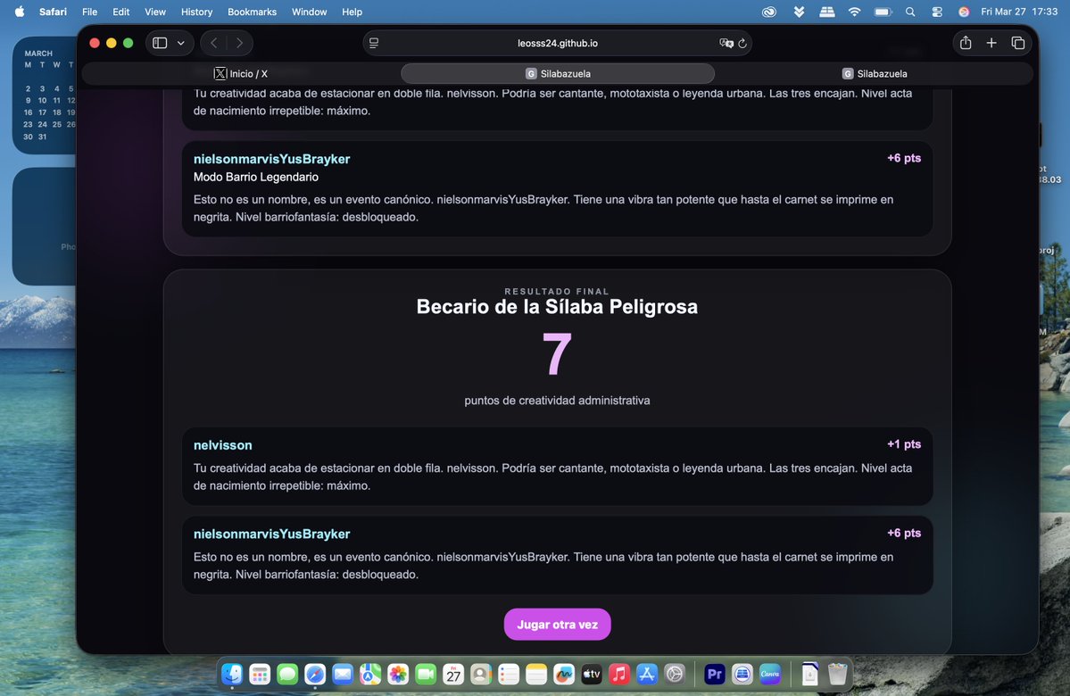This screenshot has height=696, width=1070.
Task: Open the Safari menu
Action: pos(53,12)
